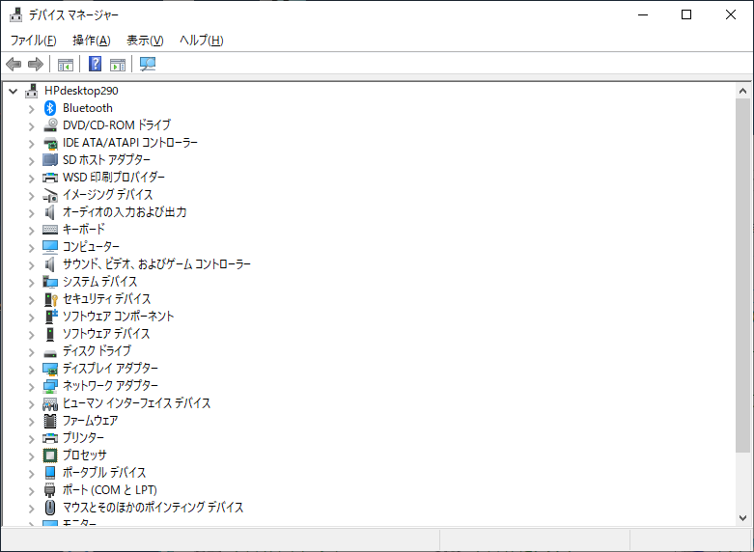Select the HPdesktop290 computer name
The image size is (754, 552).
(x=81, y=91)
